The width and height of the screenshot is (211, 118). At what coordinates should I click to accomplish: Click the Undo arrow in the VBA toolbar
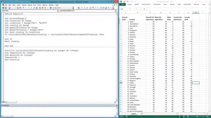(x=23, y=8)
